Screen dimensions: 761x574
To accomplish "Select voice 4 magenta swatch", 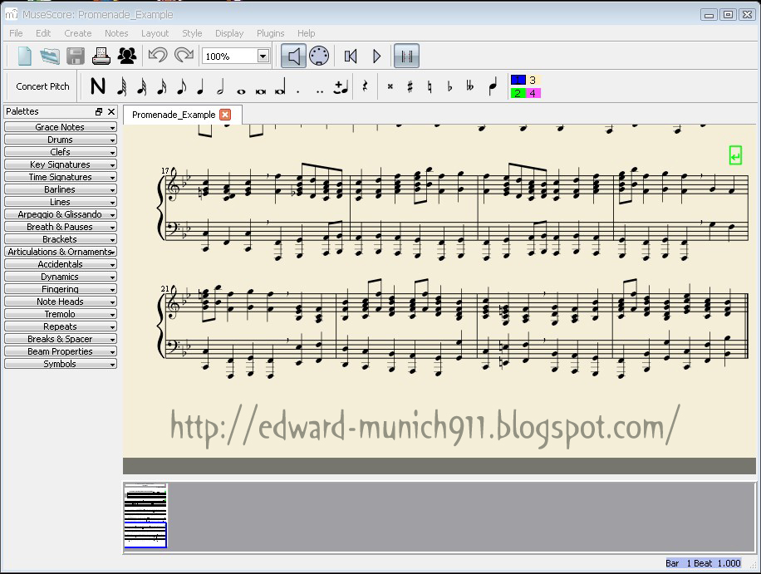I will click(533, 93).
